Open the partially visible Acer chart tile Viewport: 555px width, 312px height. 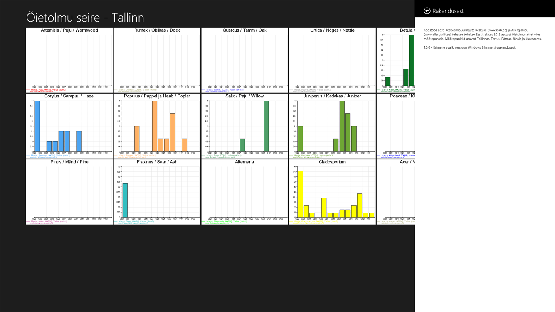[396, 192]
